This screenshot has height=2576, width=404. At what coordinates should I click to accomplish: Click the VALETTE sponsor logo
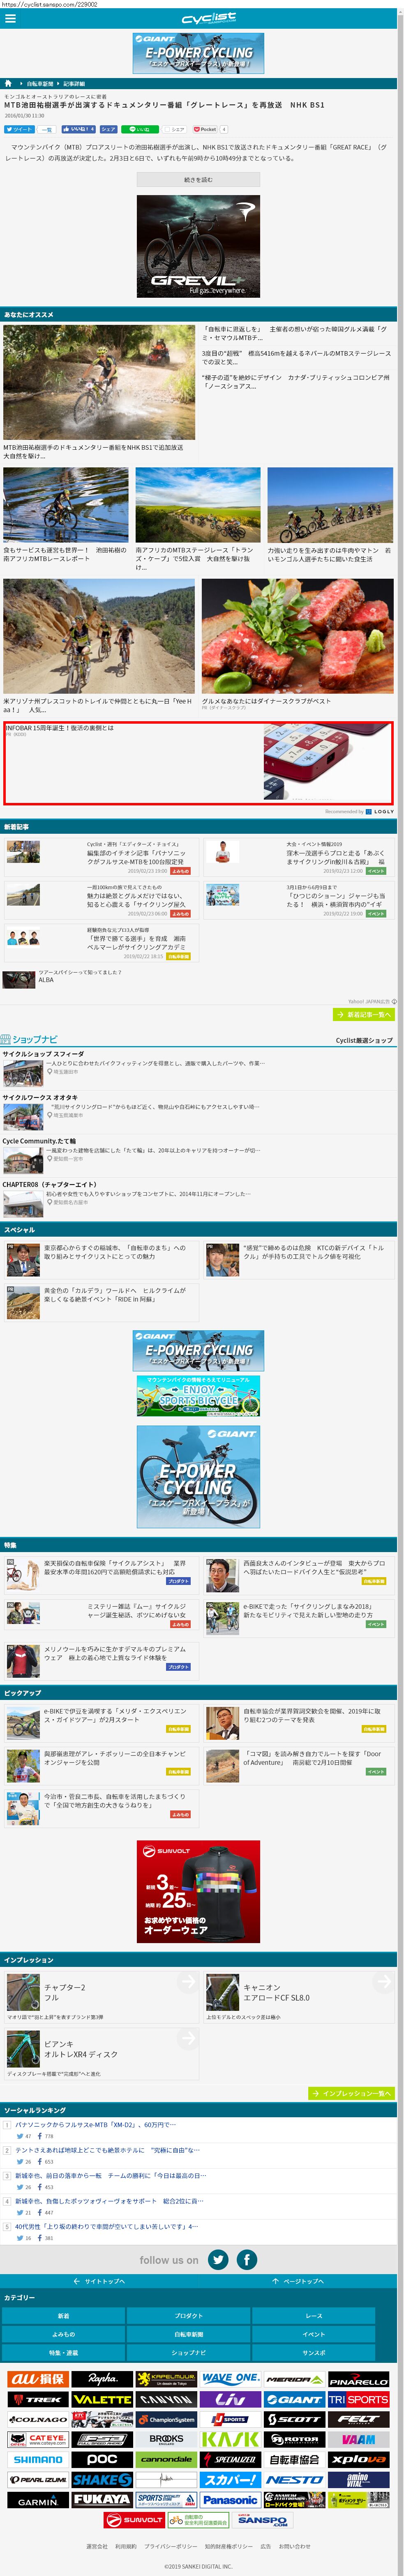(102, 2399)
